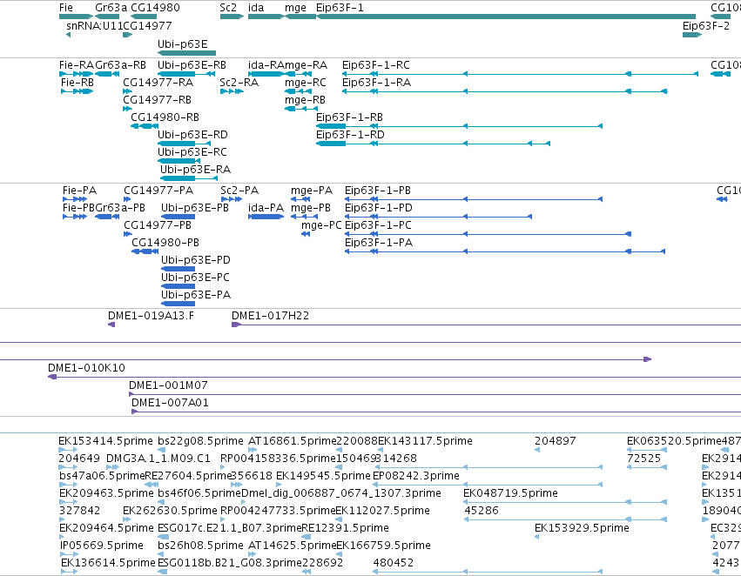Select transcript Eip63F-1-RD label
Screen dimensions: 741x576
click(x=350, y=135)
